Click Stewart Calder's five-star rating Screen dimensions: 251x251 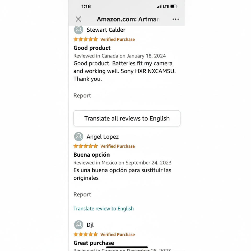[x=85, y=39]
